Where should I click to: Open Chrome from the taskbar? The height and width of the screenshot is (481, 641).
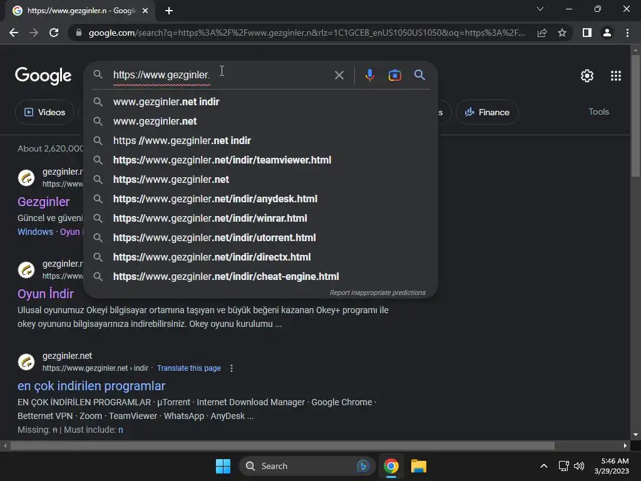pos(391,466)
